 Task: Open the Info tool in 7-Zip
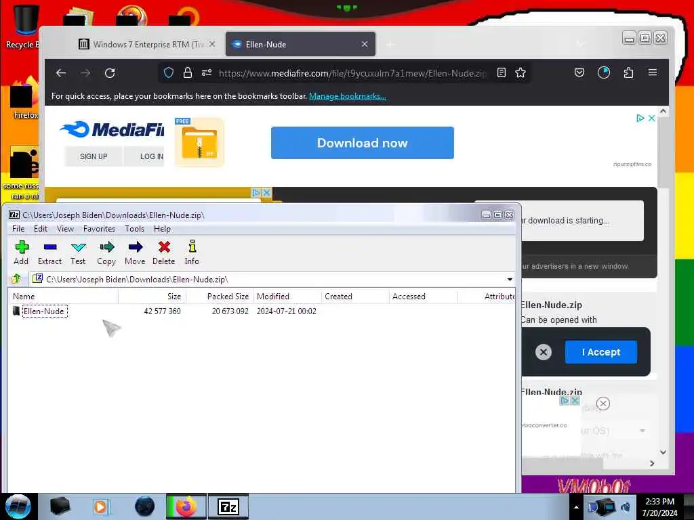click(192, 253)
